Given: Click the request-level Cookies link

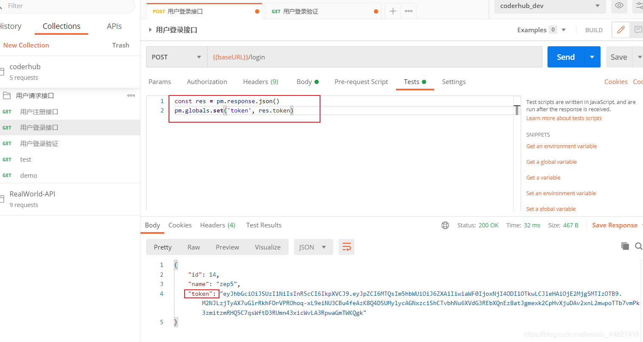Looking at the screenshot, I should pyautogui.click(x=616, y=82).
